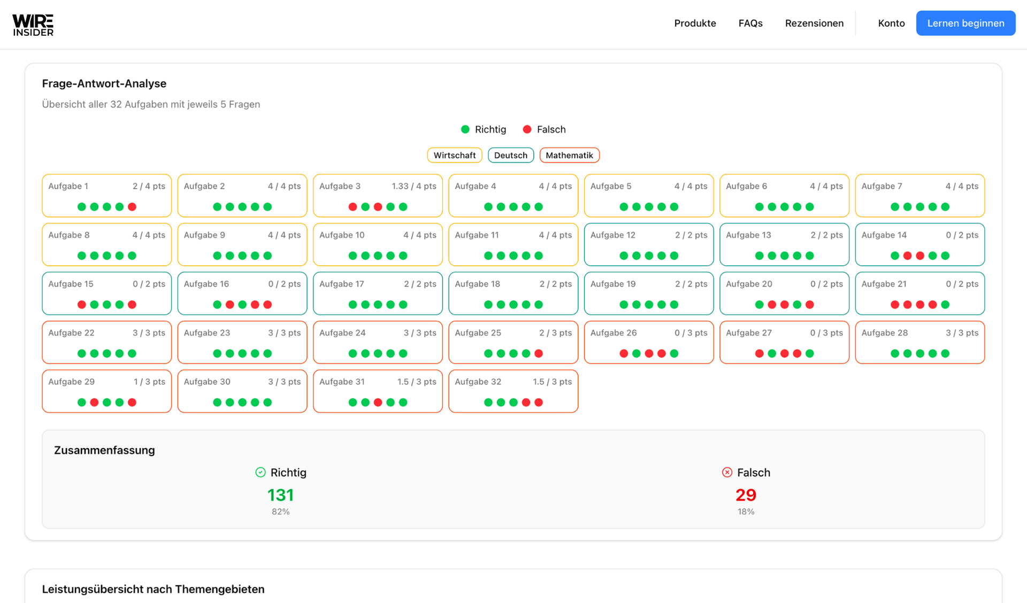1027x603 pixels.
Task: Select Aufgabe 16 card
Action: tap(242, 293)
